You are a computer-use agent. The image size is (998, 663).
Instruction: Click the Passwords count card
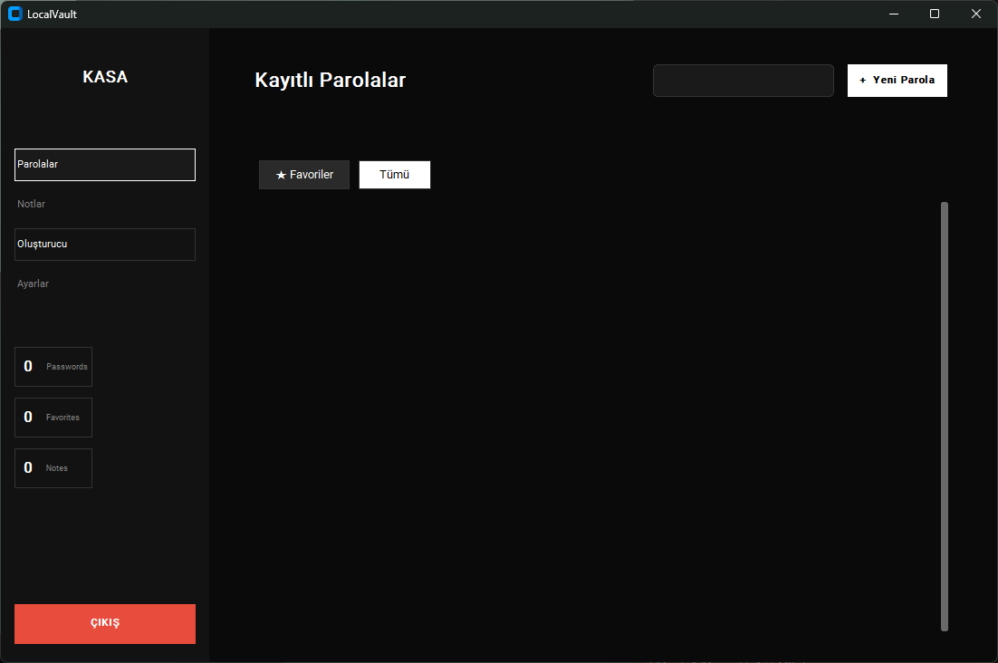(x=53, y=367)
